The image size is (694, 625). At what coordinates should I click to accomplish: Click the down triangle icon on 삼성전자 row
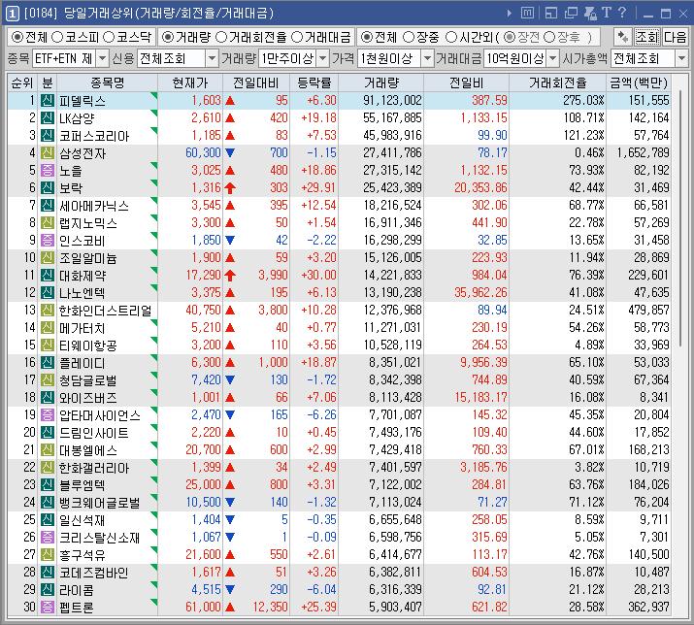(x=230, y=152)
